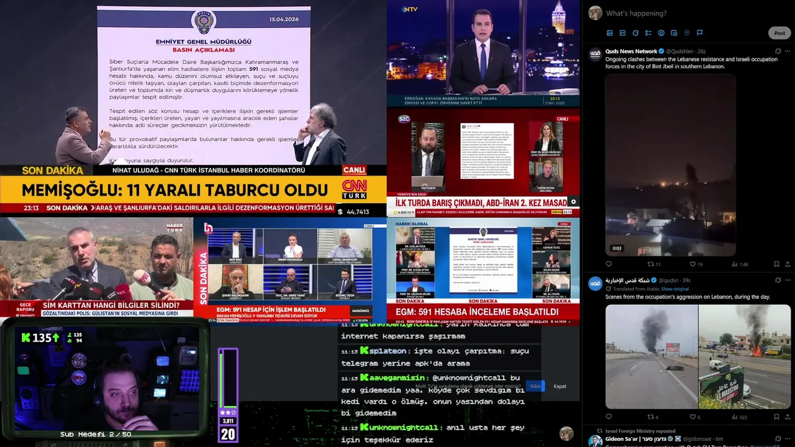Share the @qudsn Lebanon scenes post
Screen dimensions: 795x447
pos(788,417)
